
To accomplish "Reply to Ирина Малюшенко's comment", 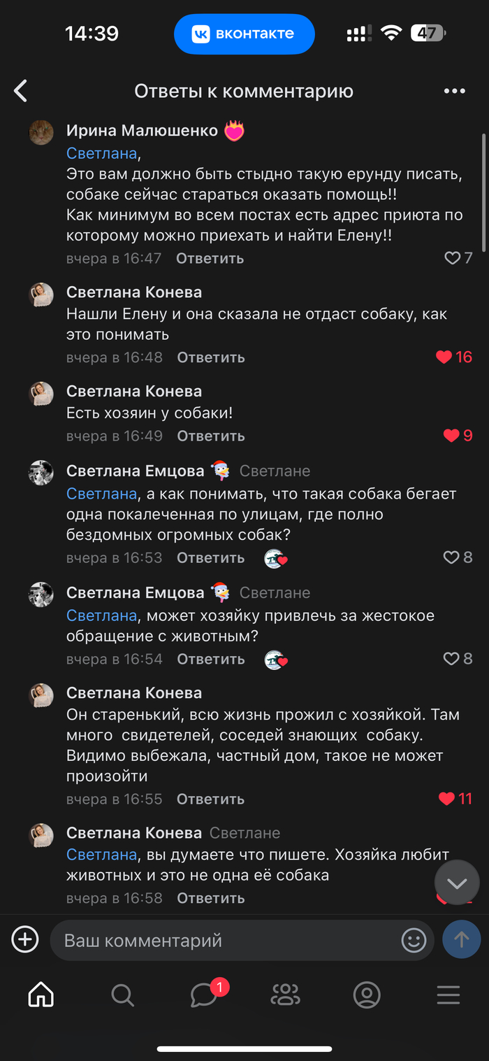I will pyautogui.click(x=210, y=258).
